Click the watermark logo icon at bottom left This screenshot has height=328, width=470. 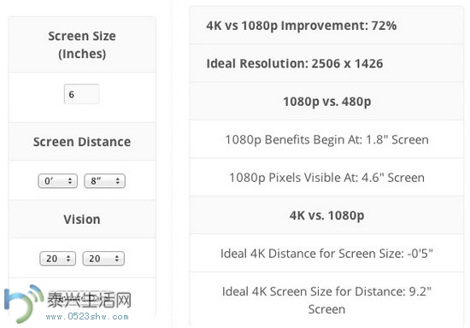click(x=23, y=303)
